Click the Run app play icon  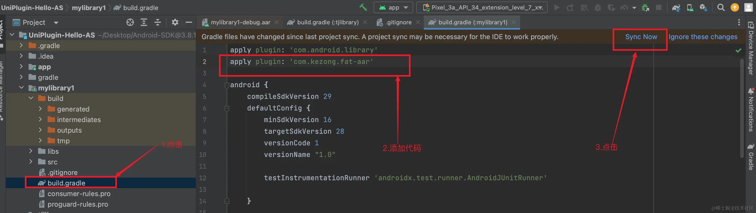click(557, 8)
